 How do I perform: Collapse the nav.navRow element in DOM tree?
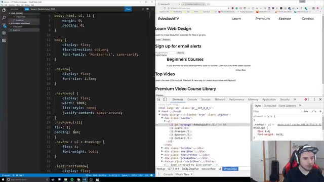[x=162, y=118]
